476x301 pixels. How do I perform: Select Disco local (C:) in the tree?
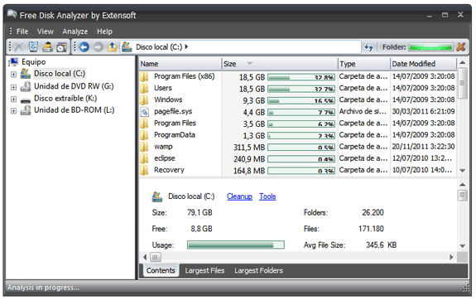[60, 74]
